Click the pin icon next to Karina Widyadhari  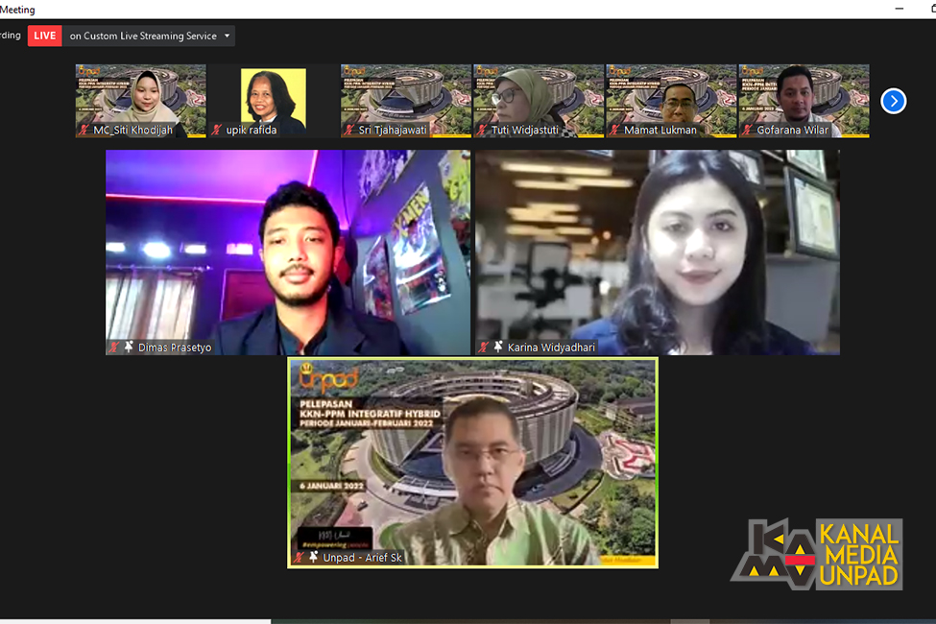coord(498,348)
